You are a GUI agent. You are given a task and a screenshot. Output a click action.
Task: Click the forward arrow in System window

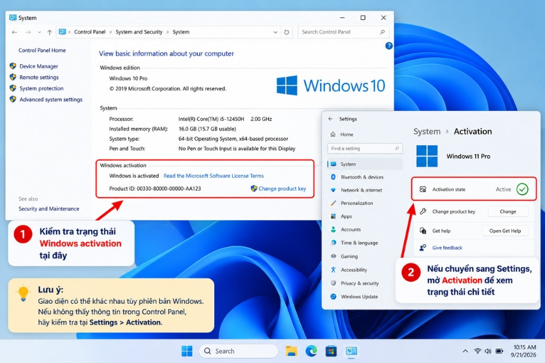[x=28, y=32]
